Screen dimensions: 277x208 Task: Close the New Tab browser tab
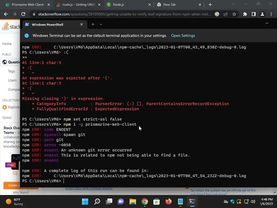coord(200,5)
